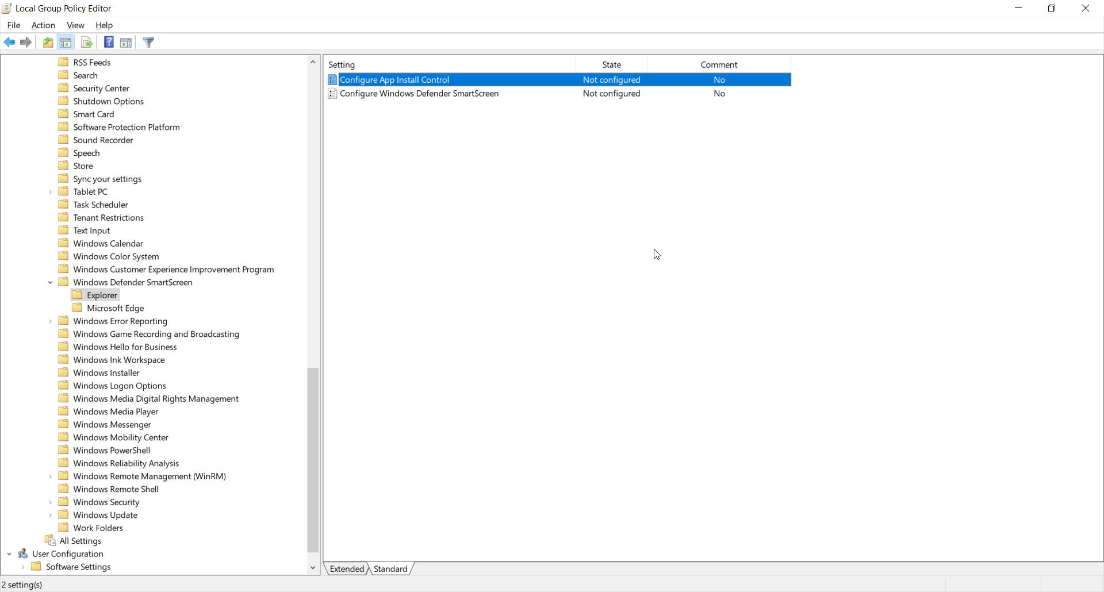Open the View menu
This screenshot has height=592, width=1104.
point(75,25)
